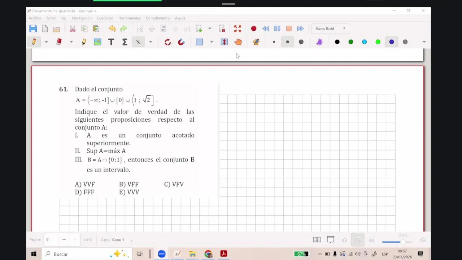Pick the dark green color swatch
The width and height of the screenshot is (462, 260).
pos(351,42)
